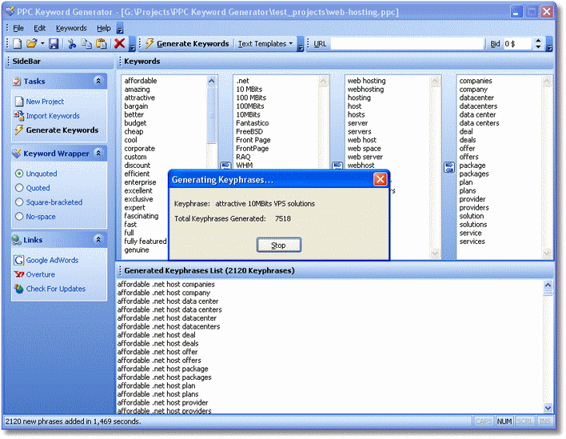Select the Quoted radio button
This screenshot has height=439, width=566.
coord(19,188)
